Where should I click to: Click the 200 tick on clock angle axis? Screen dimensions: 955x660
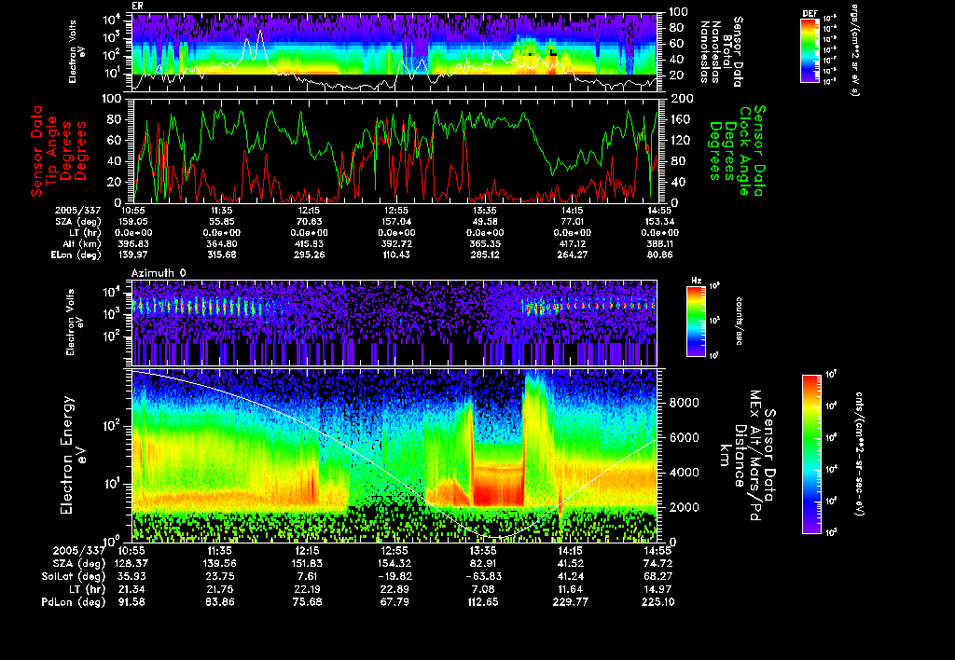[680, 99]
